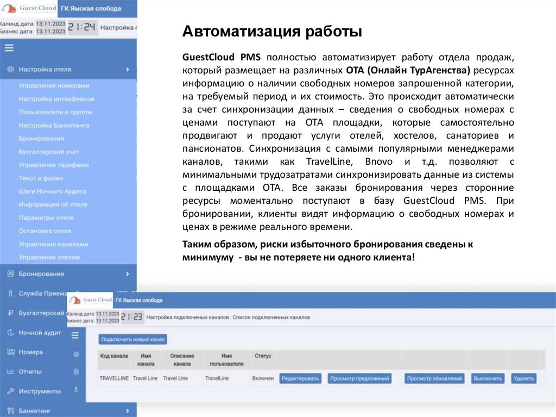Click small booking icon below the gear

click(76, 371)
